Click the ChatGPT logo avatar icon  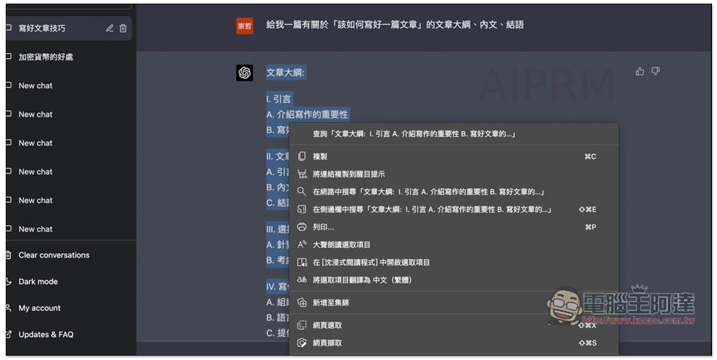(244, 72)
